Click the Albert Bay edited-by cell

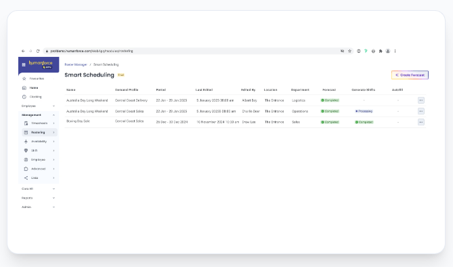click(249, 100)
